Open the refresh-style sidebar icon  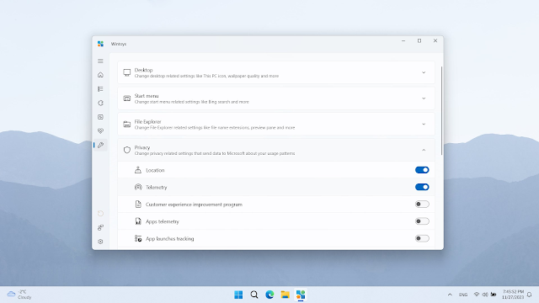pyautogui.click(x=100, y=103)
